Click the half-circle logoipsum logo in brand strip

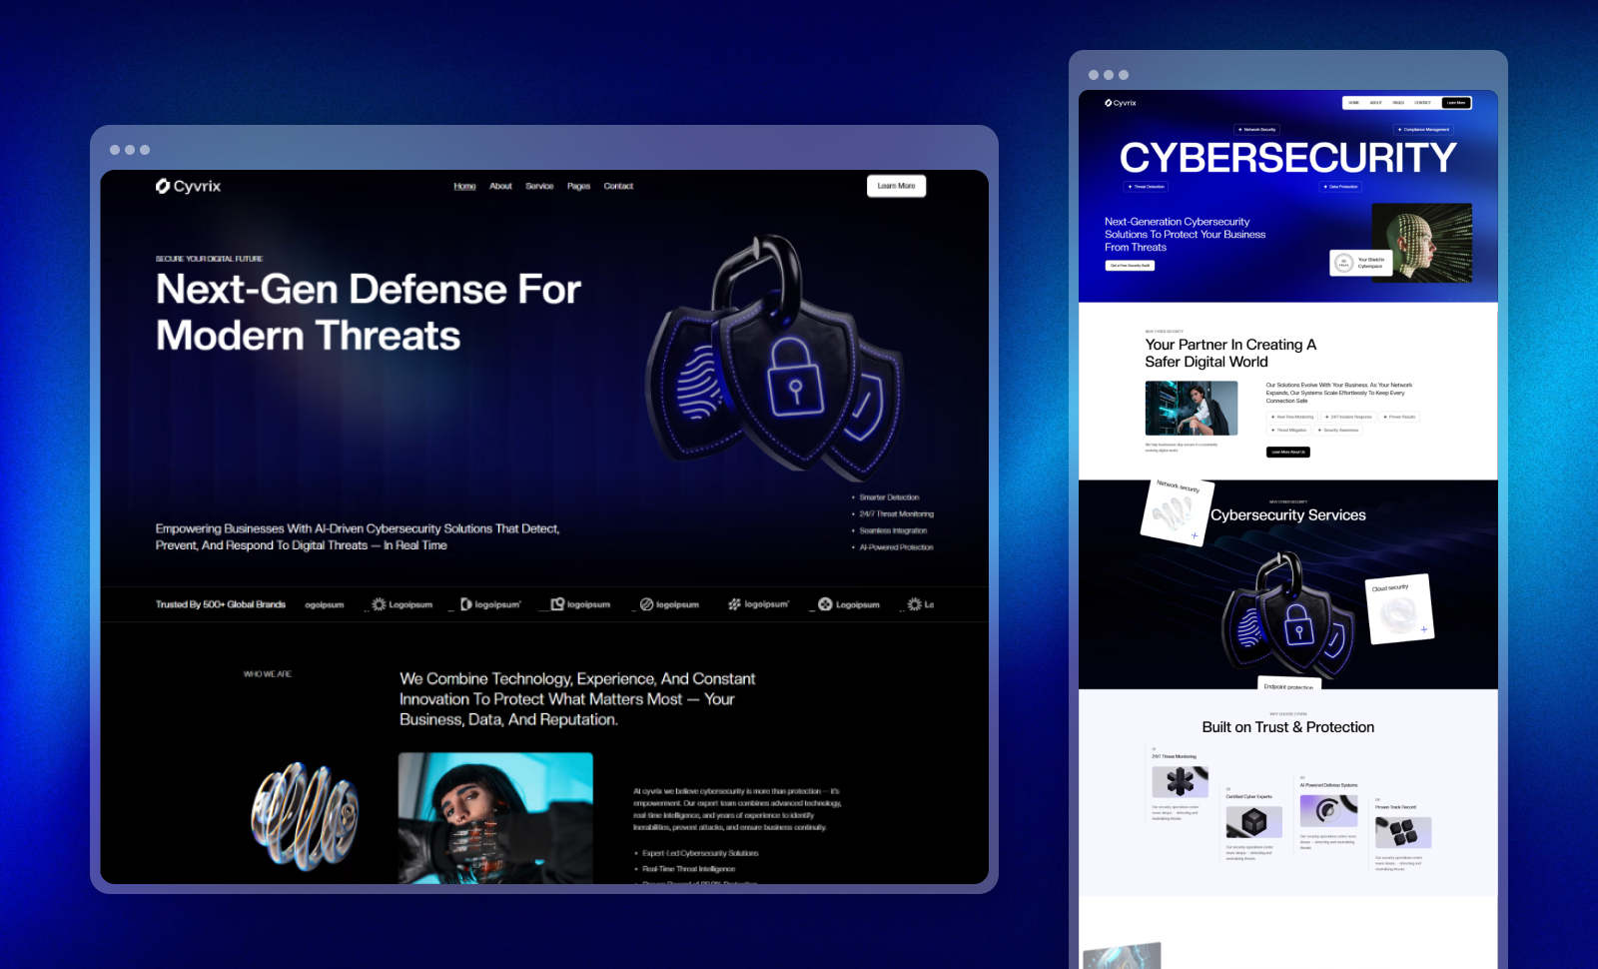[x=467, y=603]
